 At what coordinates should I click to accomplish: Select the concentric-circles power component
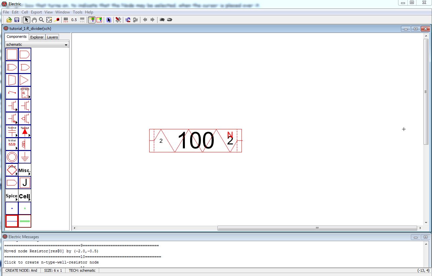coord(12,157)
